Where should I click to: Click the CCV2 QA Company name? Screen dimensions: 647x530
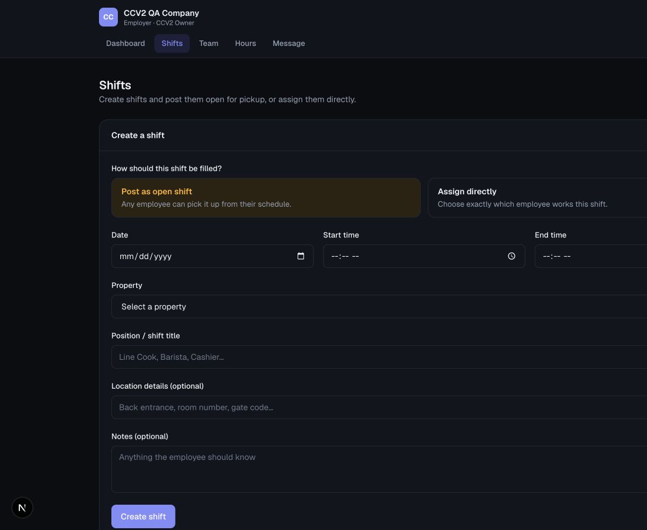click(161, 13)
